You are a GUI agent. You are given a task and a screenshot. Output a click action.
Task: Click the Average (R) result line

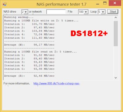point(29,76)
